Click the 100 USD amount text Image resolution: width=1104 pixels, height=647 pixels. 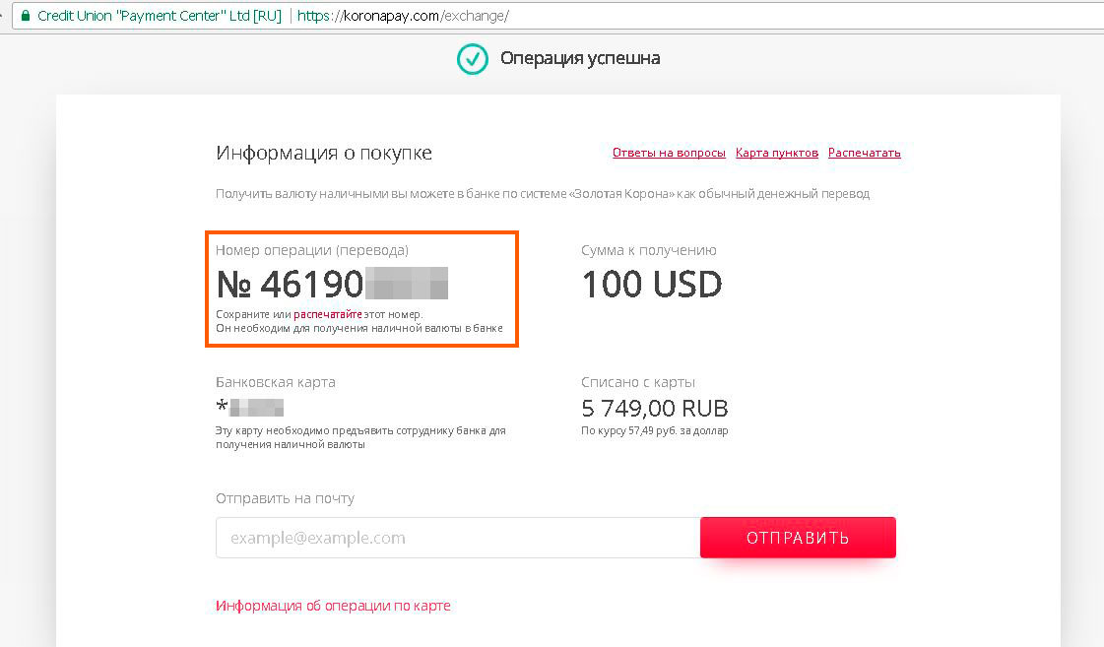tap(652, 285)
